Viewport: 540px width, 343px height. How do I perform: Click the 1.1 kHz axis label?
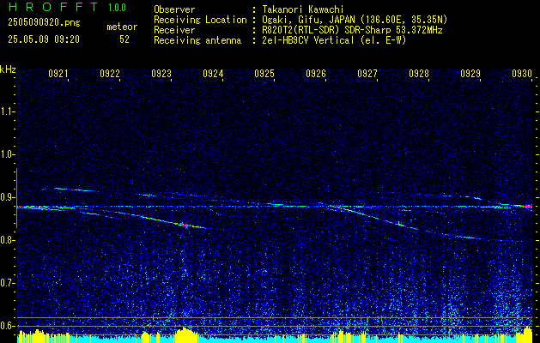[x=8, y=111]
